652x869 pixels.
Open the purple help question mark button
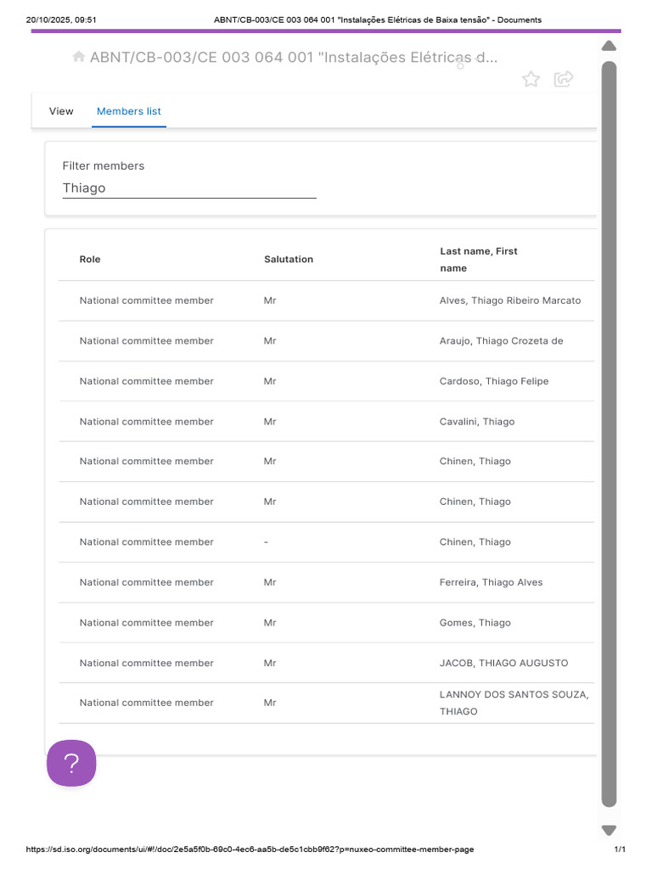(71, 763)
